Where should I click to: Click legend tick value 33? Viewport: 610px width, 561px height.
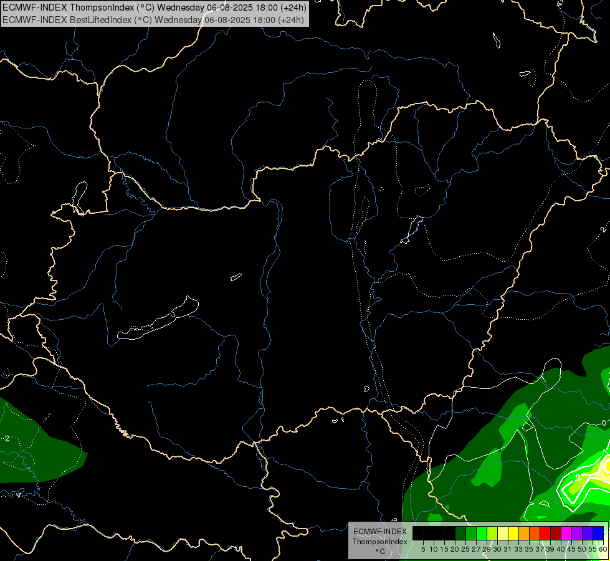pos(518,549)
